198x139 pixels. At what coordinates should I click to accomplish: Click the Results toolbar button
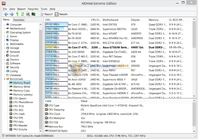pyautogui.click(x=61, y=14)
